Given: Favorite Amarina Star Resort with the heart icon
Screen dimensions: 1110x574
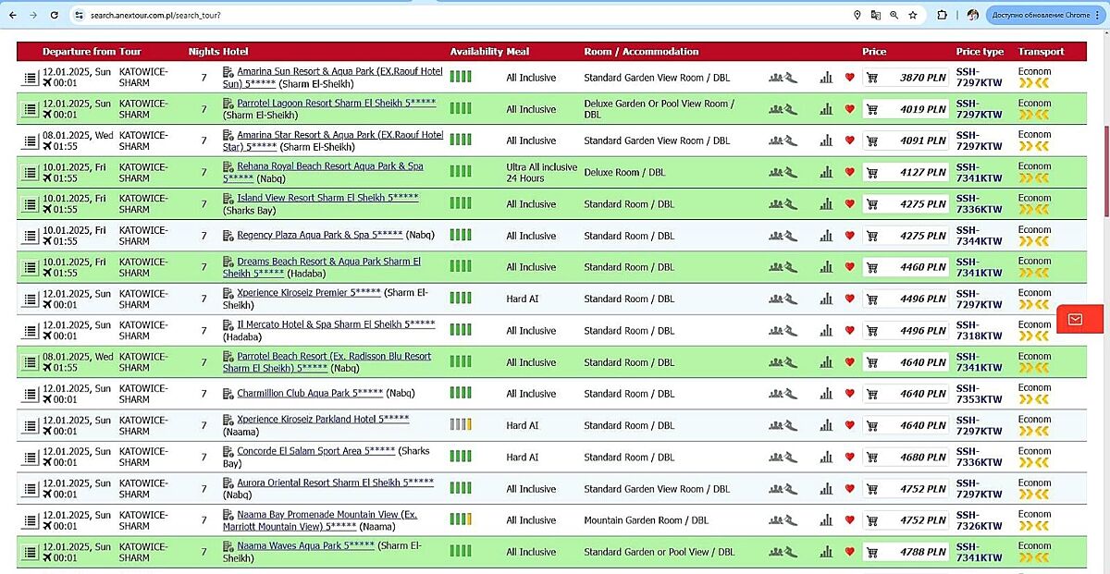Looking at the screenshot, I should coord(849,141).
